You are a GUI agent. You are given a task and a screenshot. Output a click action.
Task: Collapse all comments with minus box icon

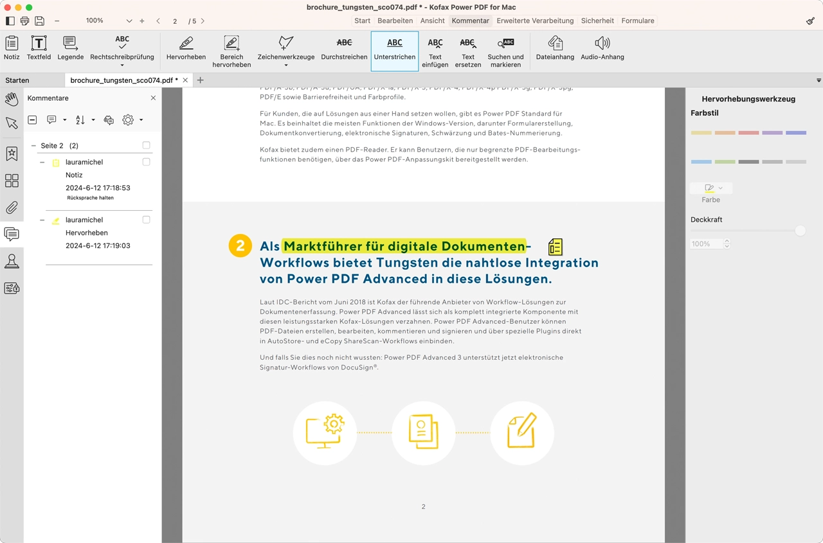32,120
